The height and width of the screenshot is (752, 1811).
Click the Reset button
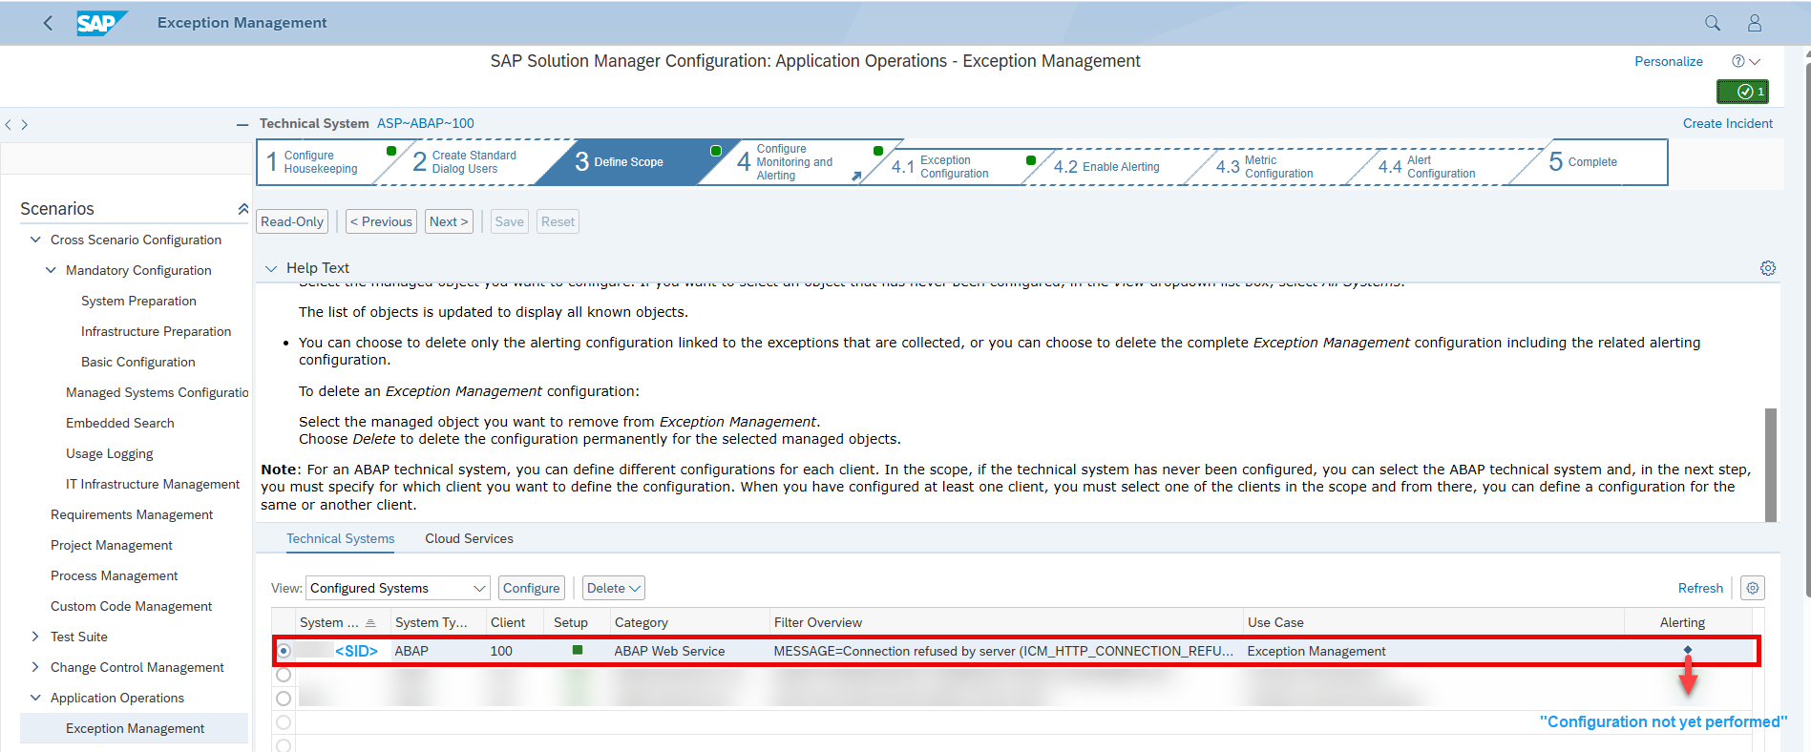pyautogui.click(x=558, y=221)
